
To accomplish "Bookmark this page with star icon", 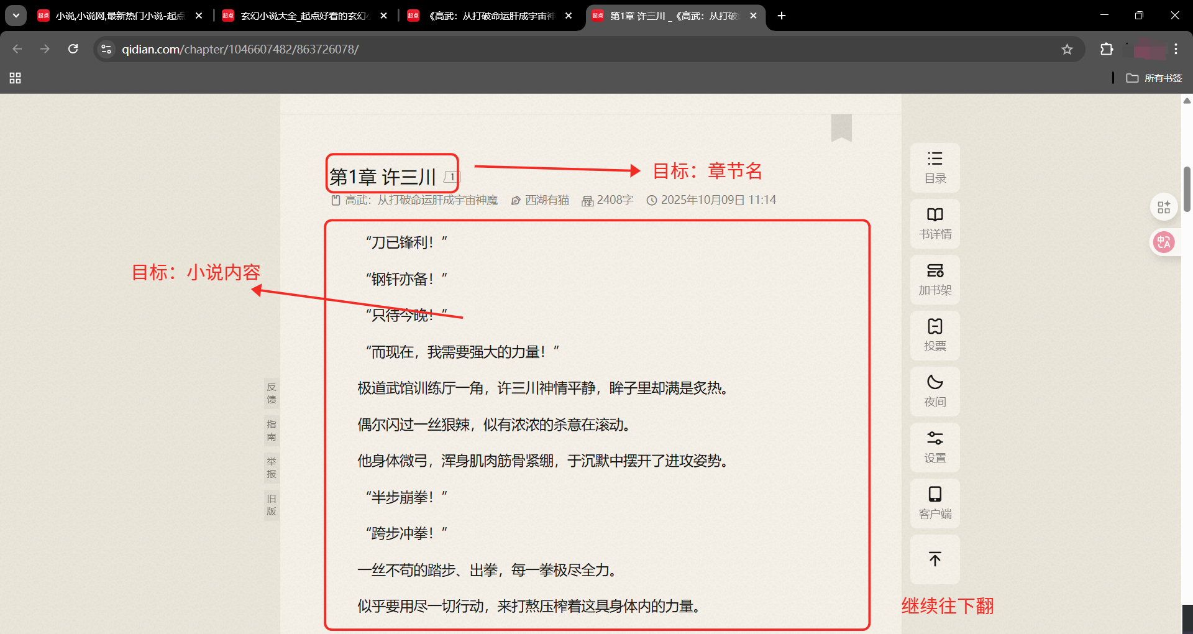I will click(1067, 49).
